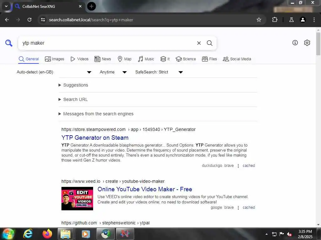Launch Internet Explorer from taskbar
The height and width of the screenshot is (240, 321).
(x=28, y=234)
